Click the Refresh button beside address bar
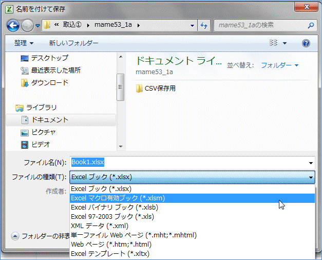This screenshot has width=322, height=260. tap(204, 25)
